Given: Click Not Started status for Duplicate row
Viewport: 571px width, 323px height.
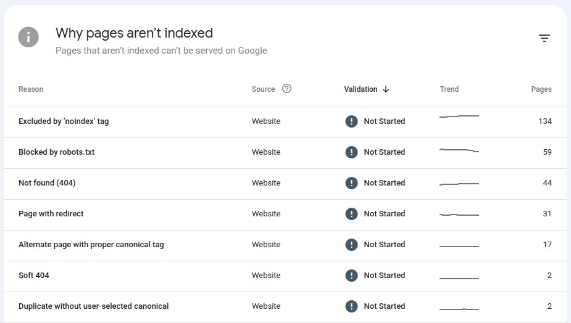Looking at the screenshot, I should [384, 306].
